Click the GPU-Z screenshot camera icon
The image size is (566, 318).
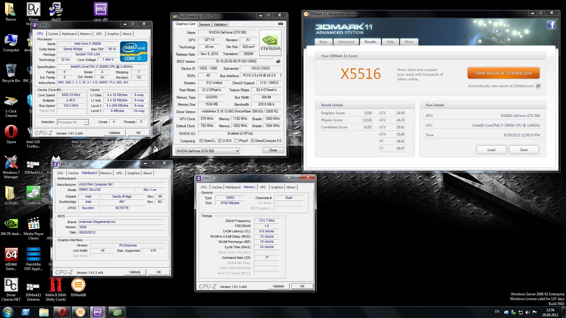tap(281, 24)
